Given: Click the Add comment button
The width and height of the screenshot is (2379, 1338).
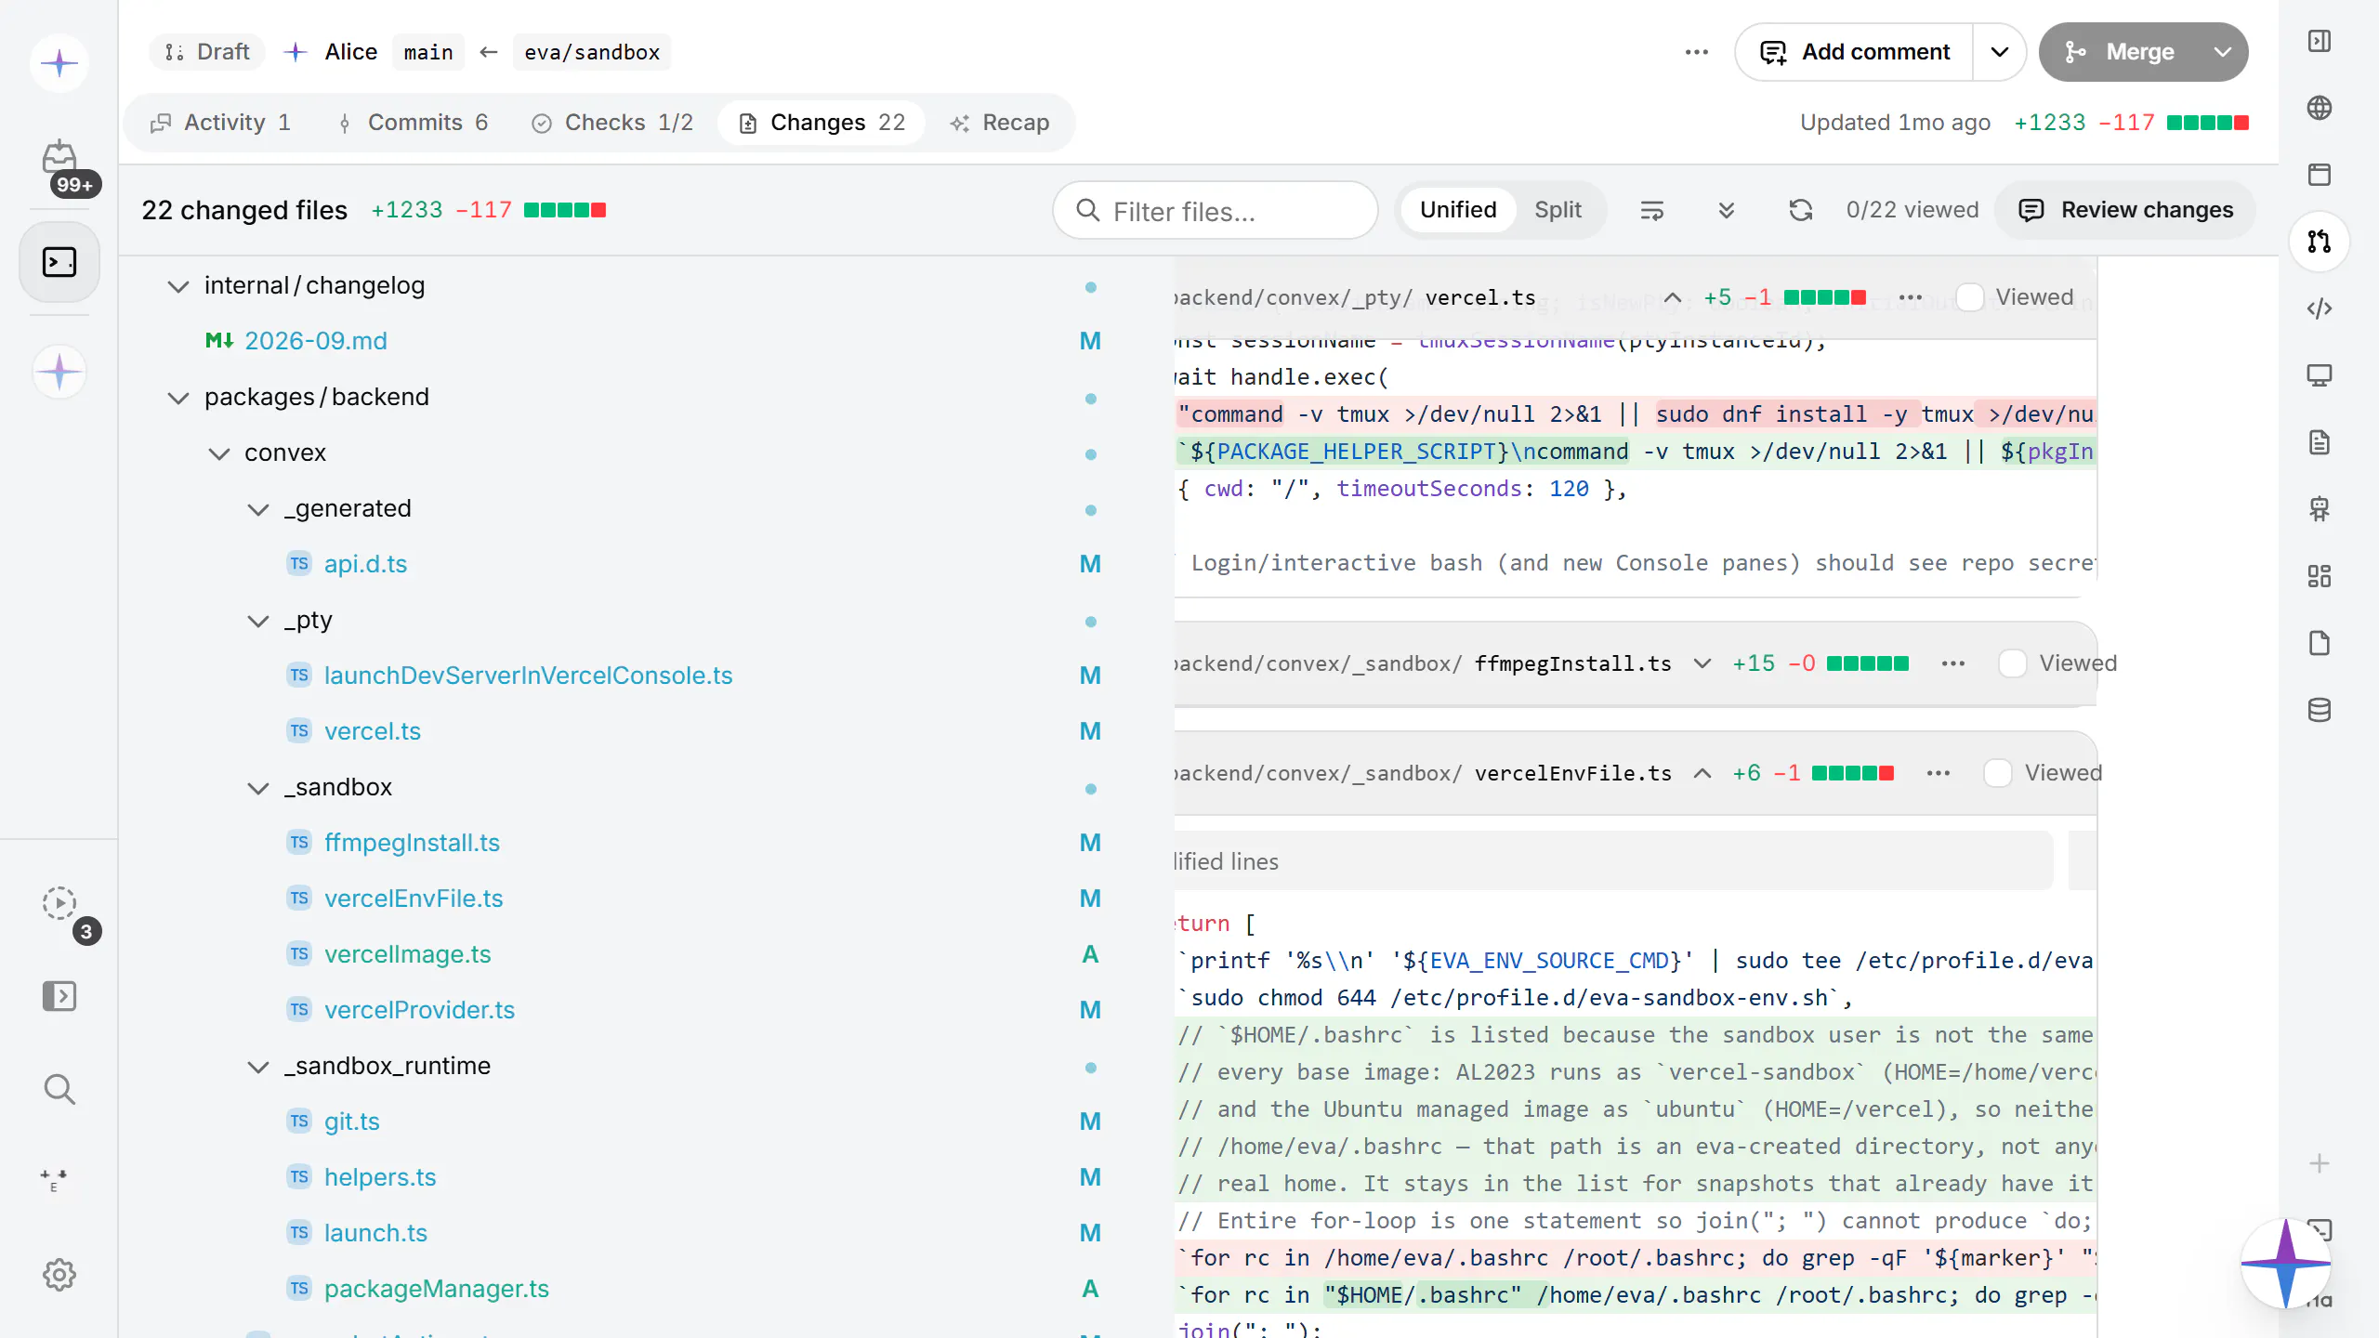Looking at the screenshot, I should point(1855,52).
